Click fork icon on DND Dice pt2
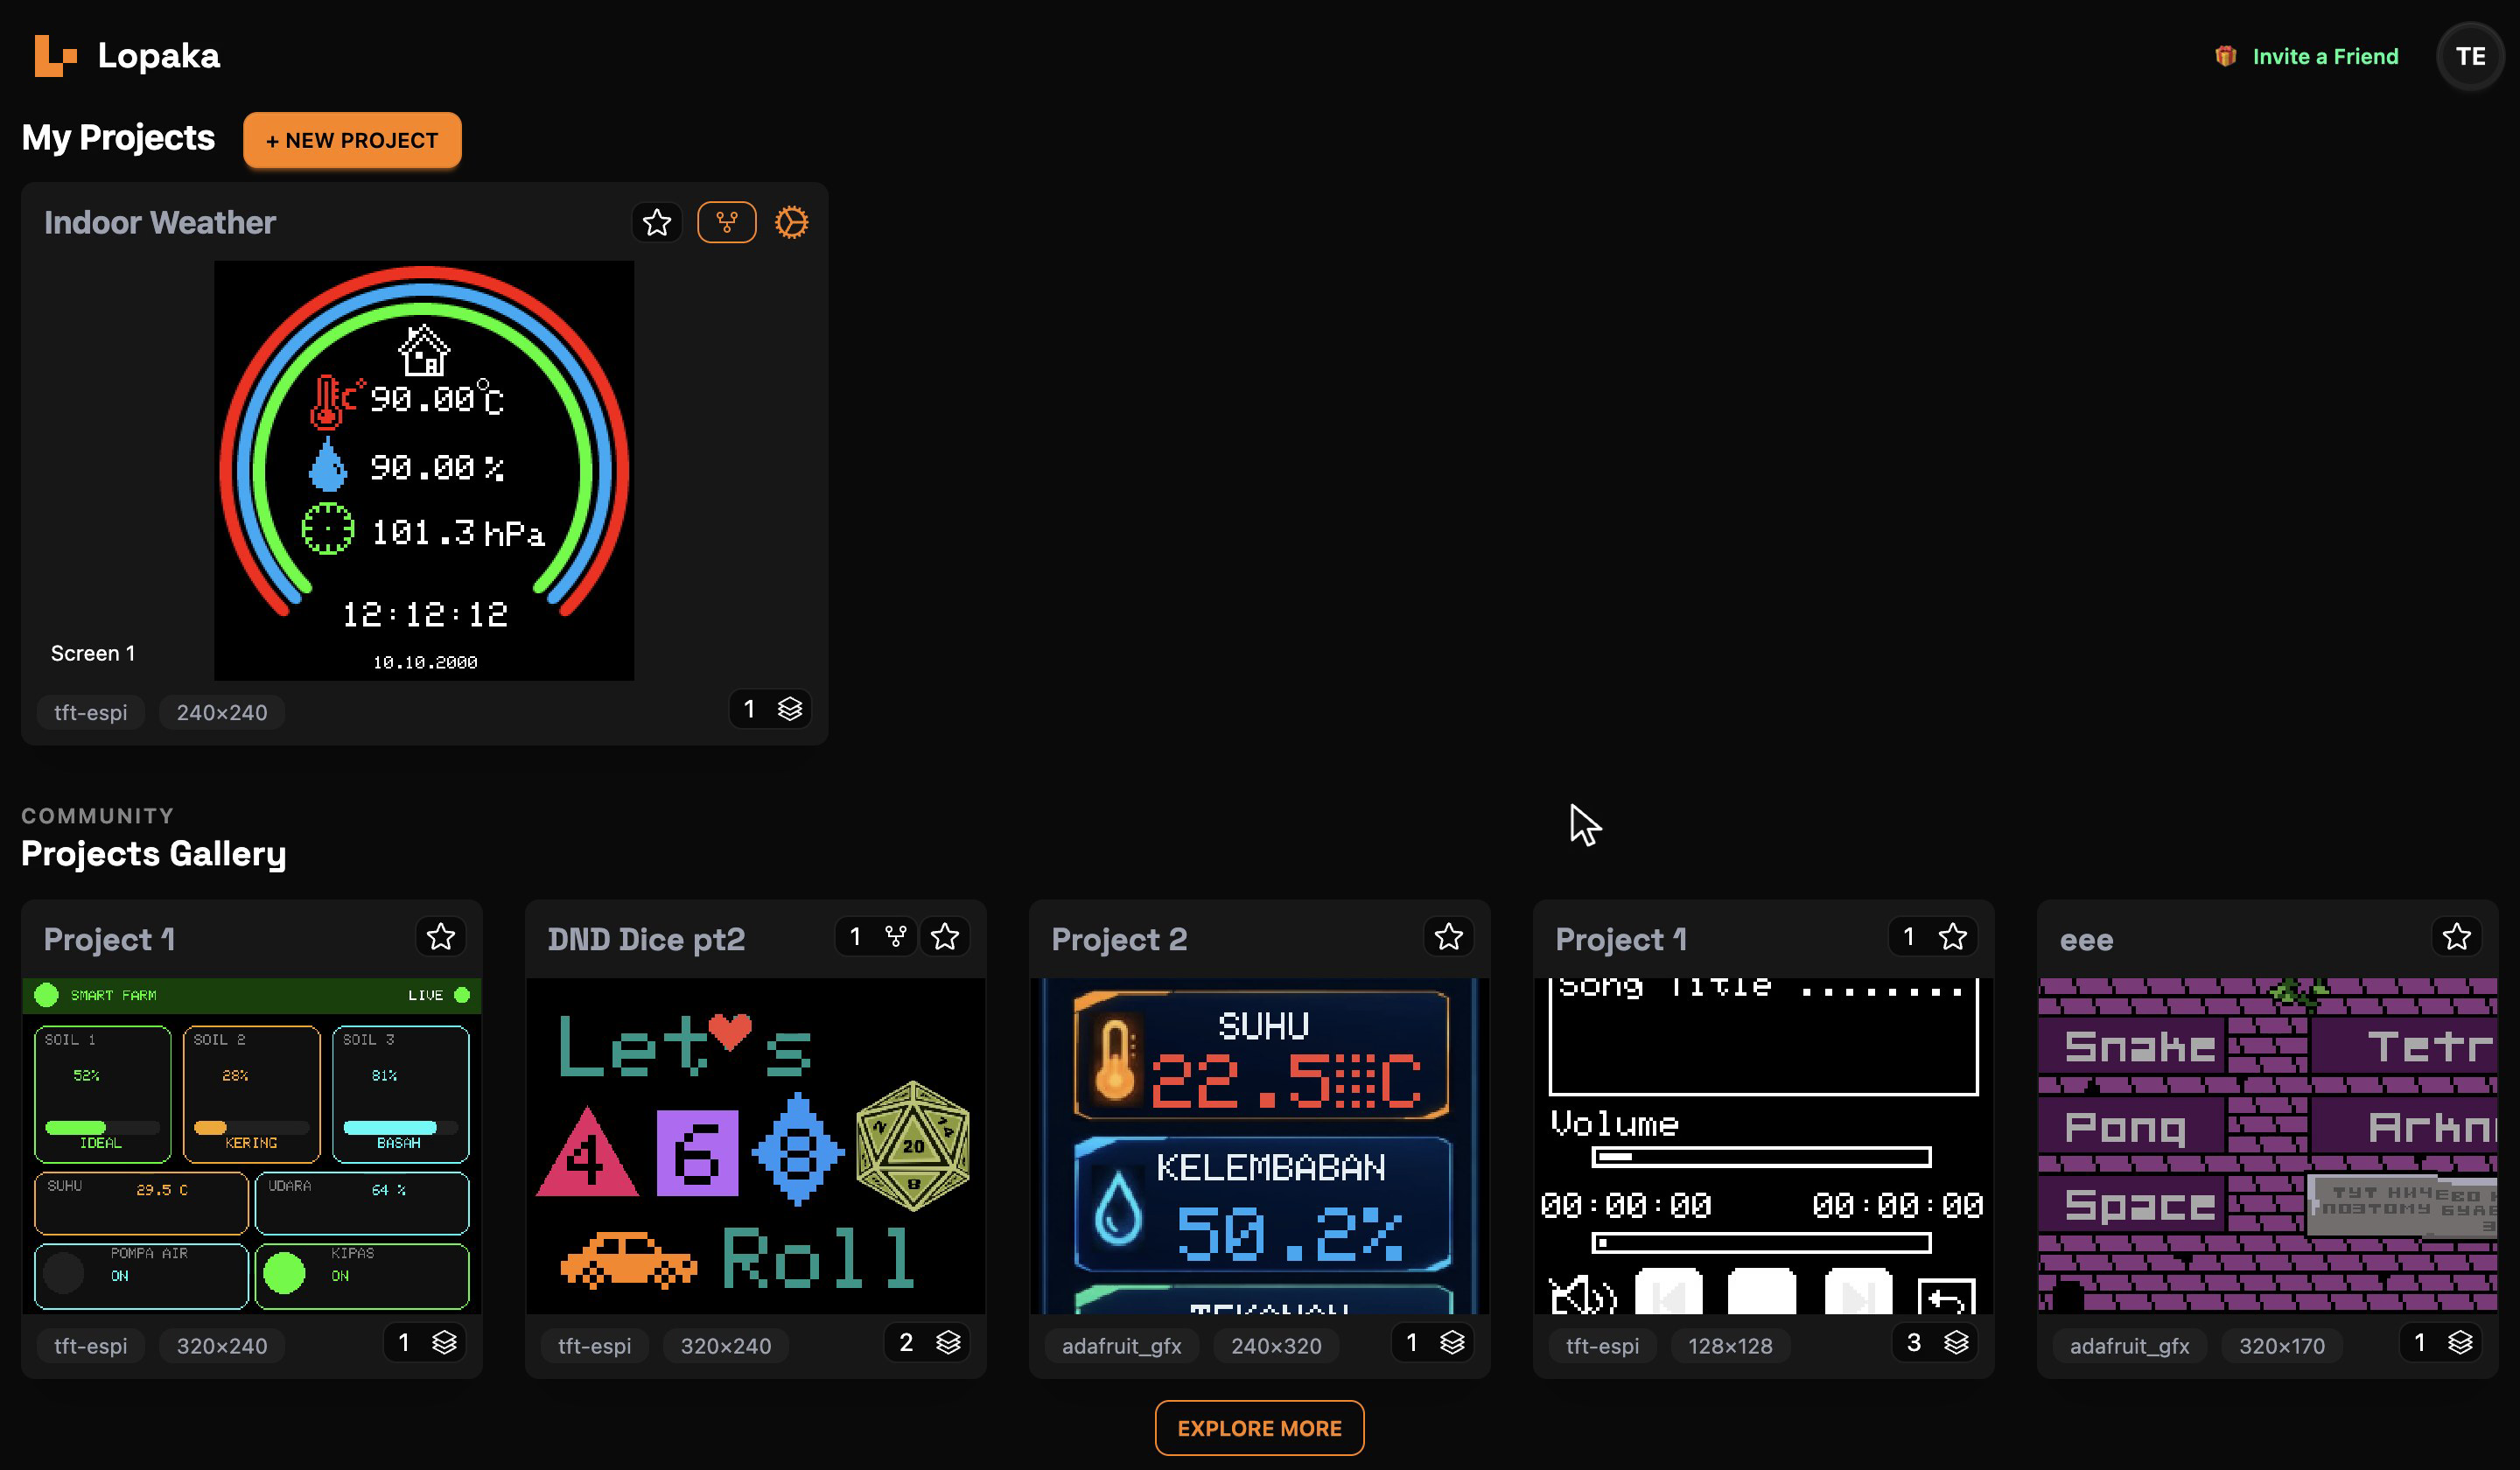This screenshot has width=2520, height=1470. 896,937
